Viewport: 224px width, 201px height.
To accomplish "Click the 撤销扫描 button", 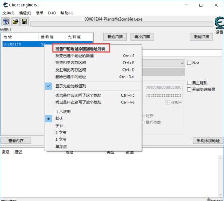I will pos(201,37).
